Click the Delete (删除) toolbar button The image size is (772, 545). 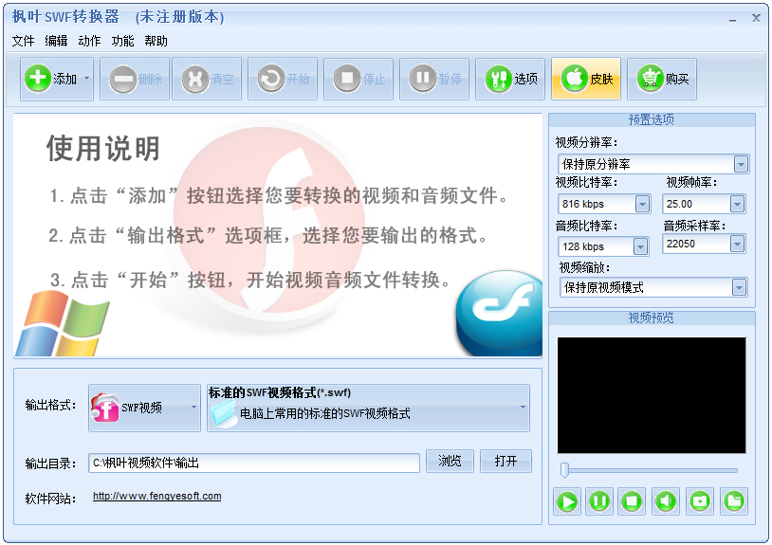click(135, 79)
